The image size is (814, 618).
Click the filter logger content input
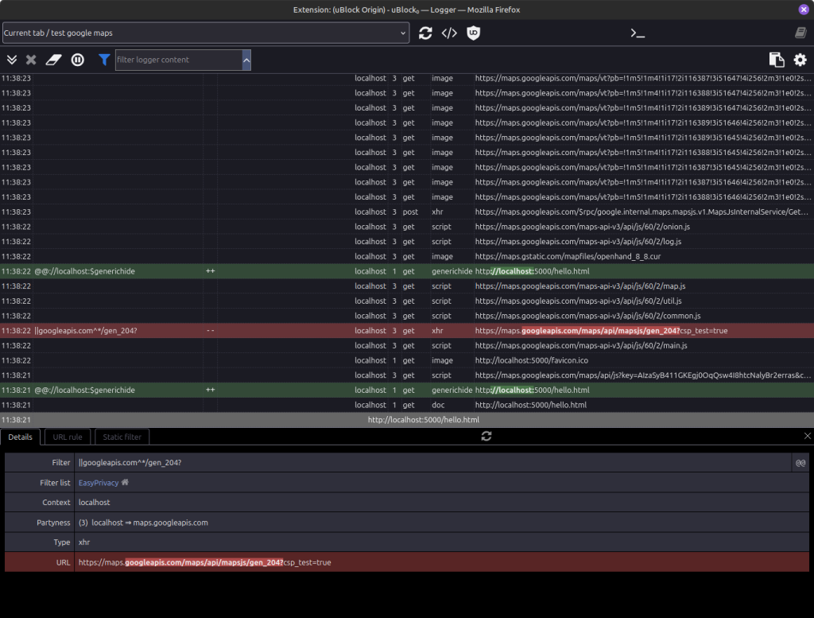[x=177, y=60]
